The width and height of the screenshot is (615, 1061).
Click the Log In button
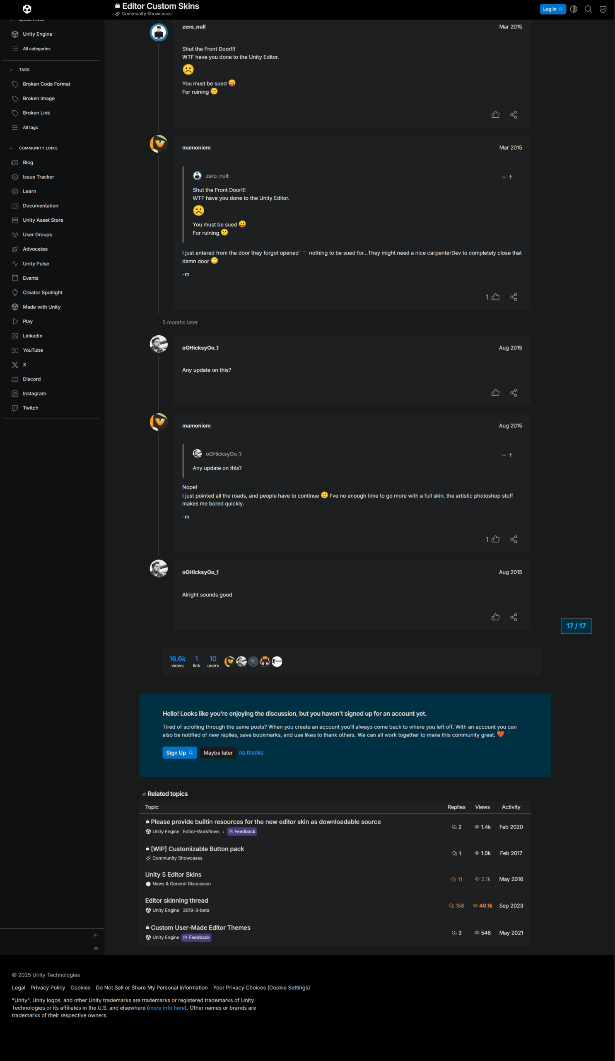(x=553, y=9)
